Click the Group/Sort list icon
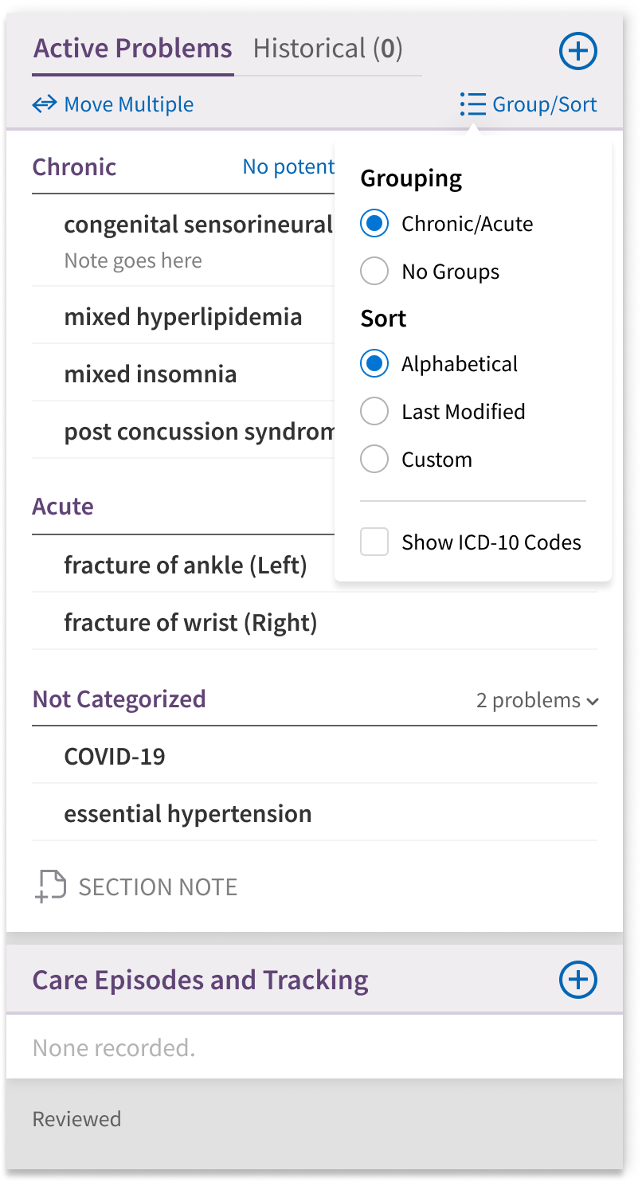The width and height of the screenshot is (642, 1182). point(473,104)
